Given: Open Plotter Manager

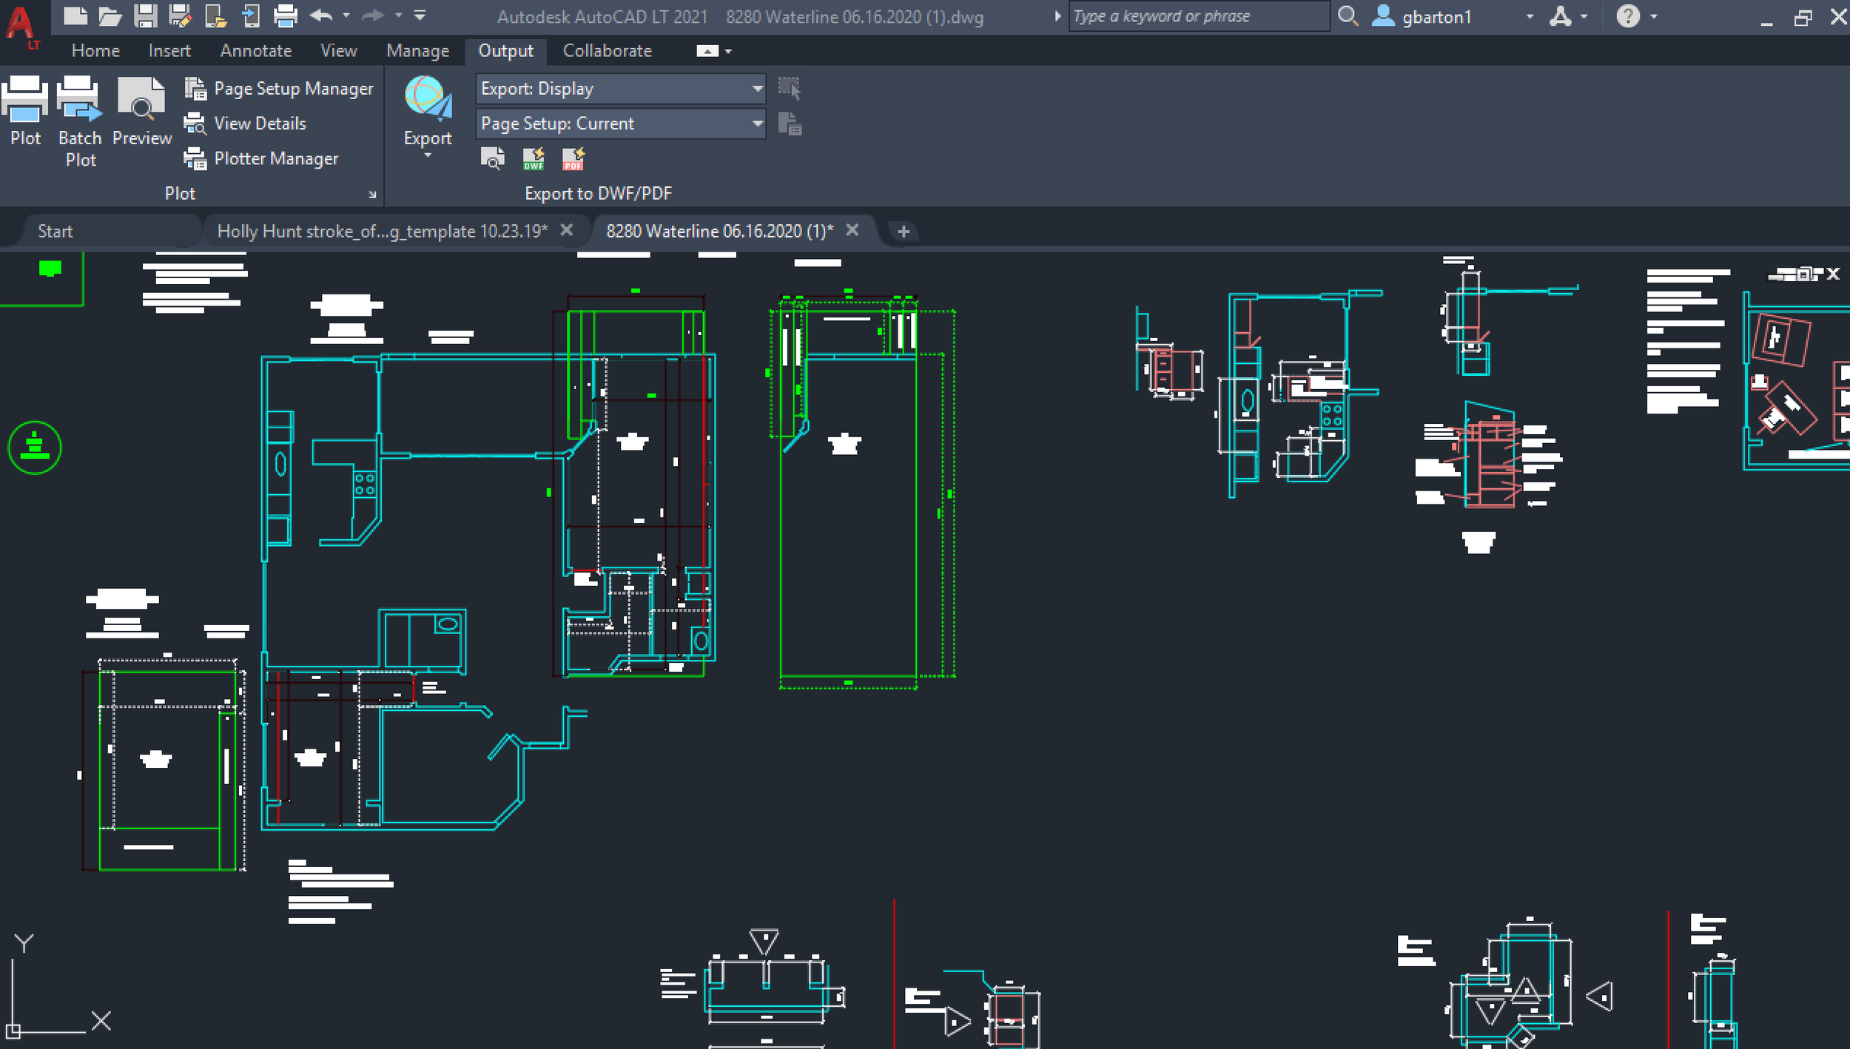Looking at the screenshot, I should click(x=275, y=158).
